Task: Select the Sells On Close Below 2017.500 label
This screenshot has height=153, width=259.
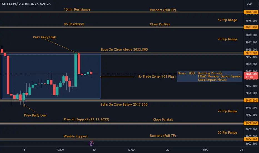Action: [x=124, y=105]
